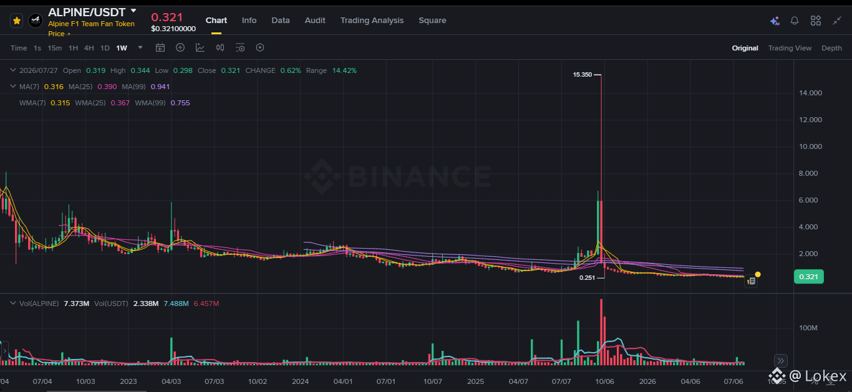Collapse the OHLC legend chevron beside 2026/07/27
This screenshot has width=852, height=392.
(x=13, y=70)
